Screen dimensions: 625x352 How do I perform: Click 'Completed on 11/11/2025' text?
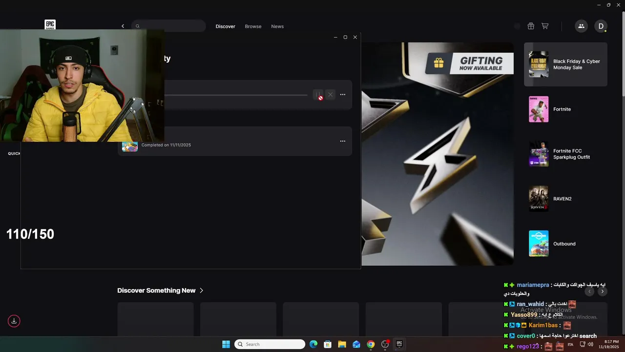click(x=166, y=145)
